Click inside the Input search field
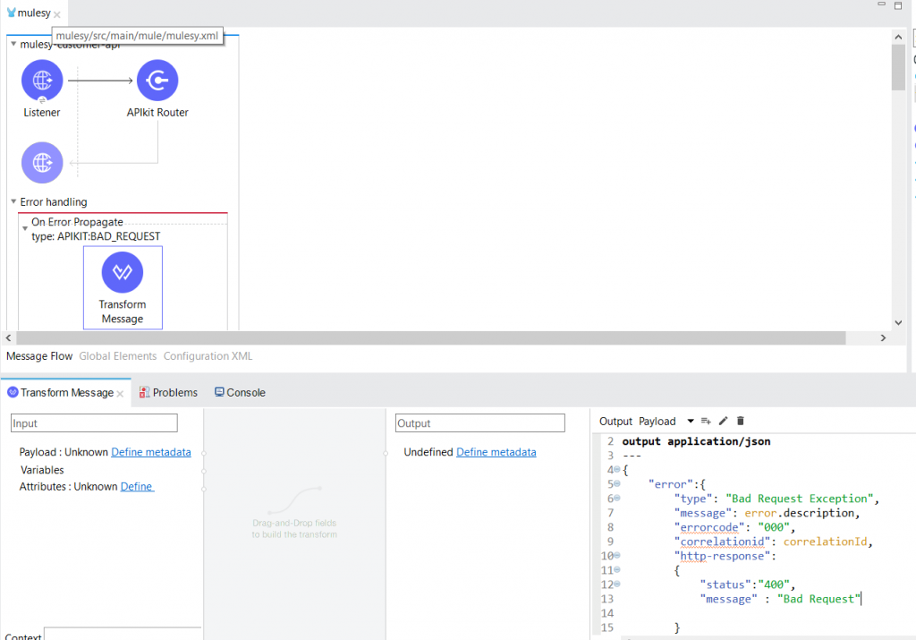Viewport: 916px width, 640px height. [x=93, y=422]
